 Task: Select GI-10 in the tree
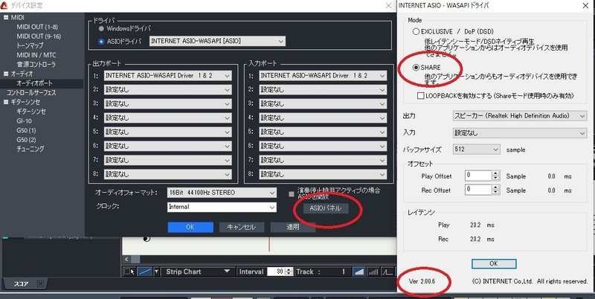pos(25,121)
